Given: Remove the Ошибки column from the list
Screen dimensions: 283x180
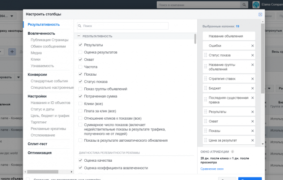Looking at the screenshot, I should (253, 46).
